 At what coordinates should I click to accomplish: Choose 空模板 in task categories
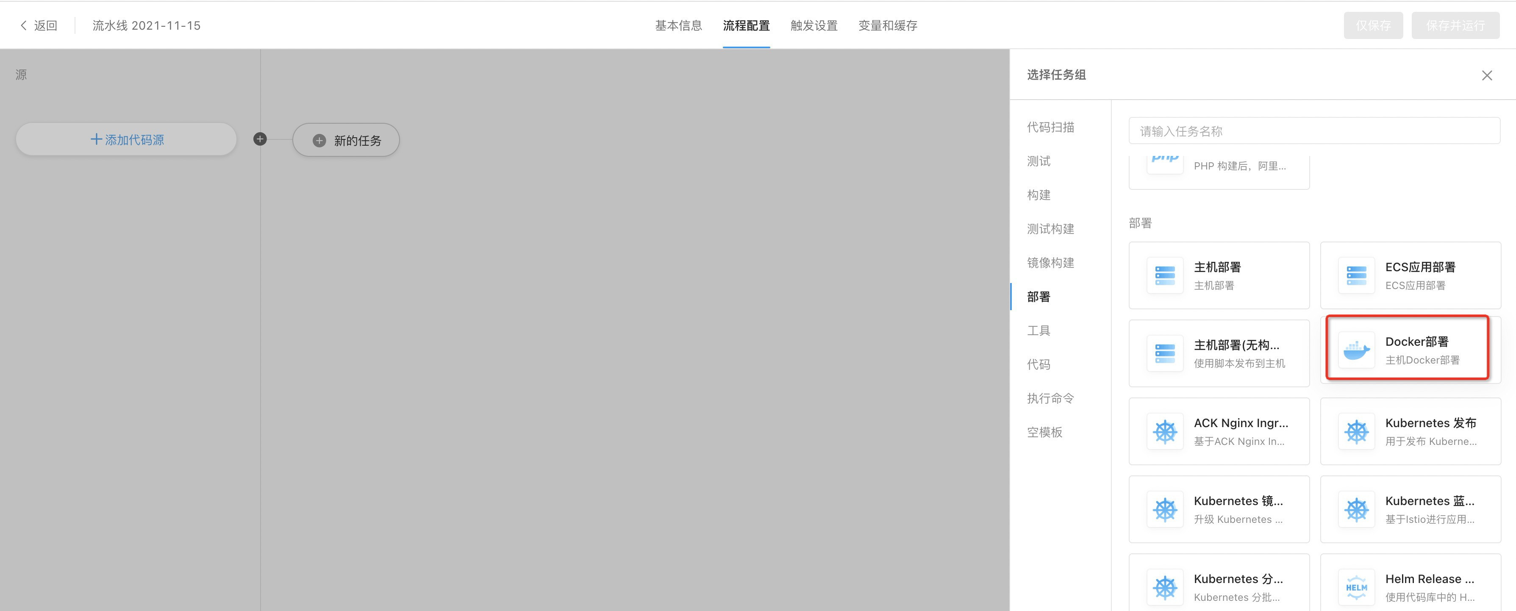pyautogui.click(x=1044, y=432)
